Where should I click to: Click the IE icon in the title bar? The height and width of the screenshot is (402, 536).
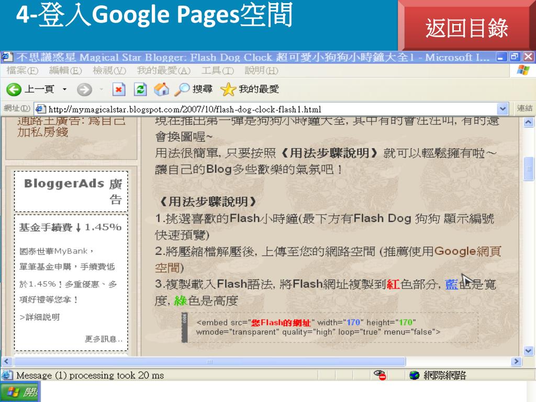(x=7, y=57)
